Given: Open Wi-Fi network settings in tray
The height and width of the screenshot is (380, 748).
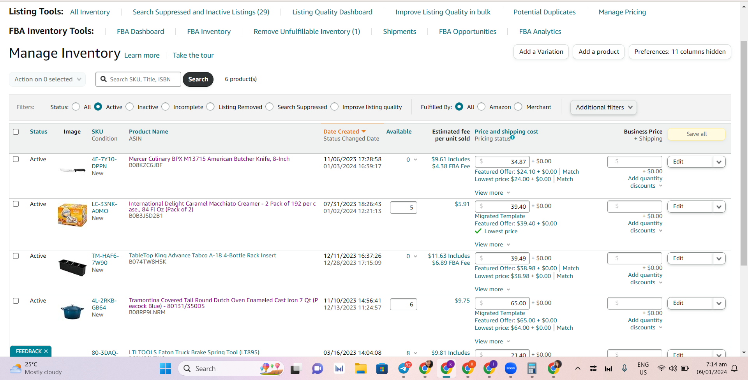Looking at the screenshot, I should tap(661, 368).
